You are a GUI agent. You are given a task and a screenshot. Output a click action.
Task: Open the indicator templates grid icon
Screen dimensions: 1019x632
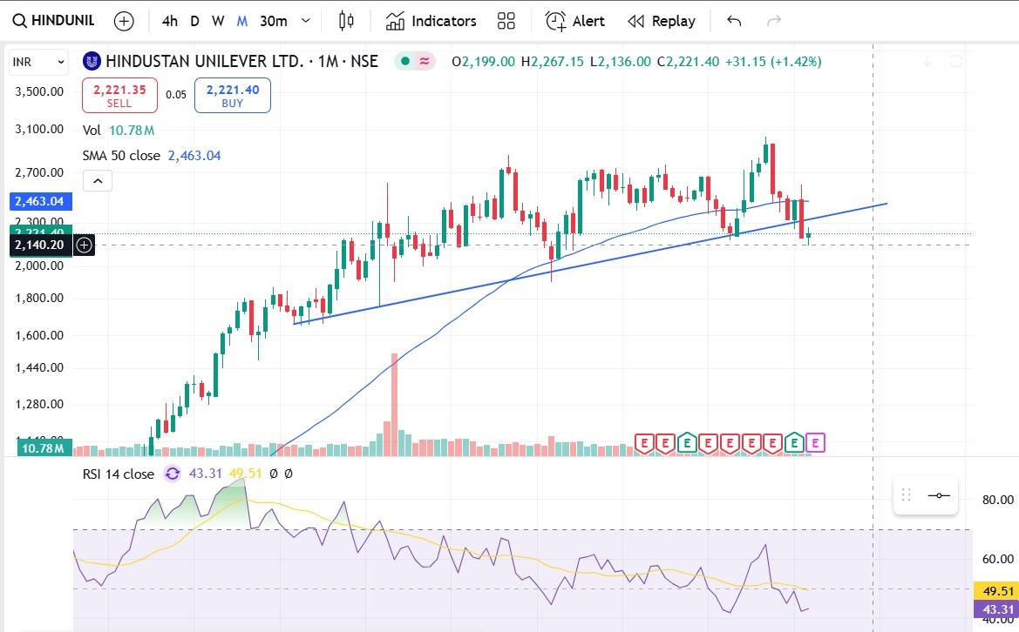tap(506, 21)
